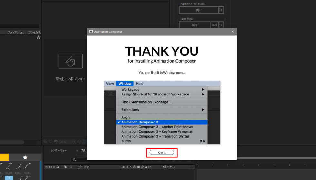316x180 pixels.
Task: Click the Animation Composer title bar icon
Action: [91, 32]
